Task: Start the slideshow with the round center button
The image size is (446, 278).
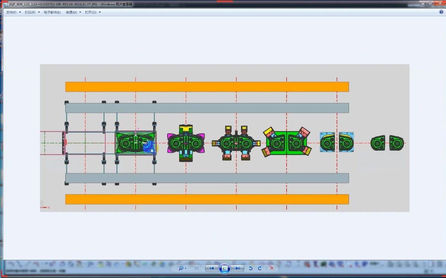Action: click(225, 268)
